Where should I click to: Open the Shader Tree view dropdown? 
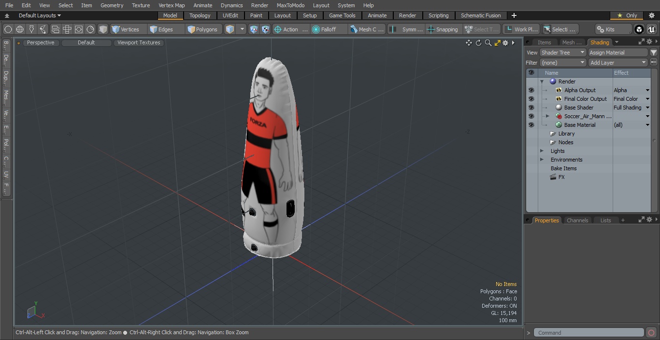(563, 53)
